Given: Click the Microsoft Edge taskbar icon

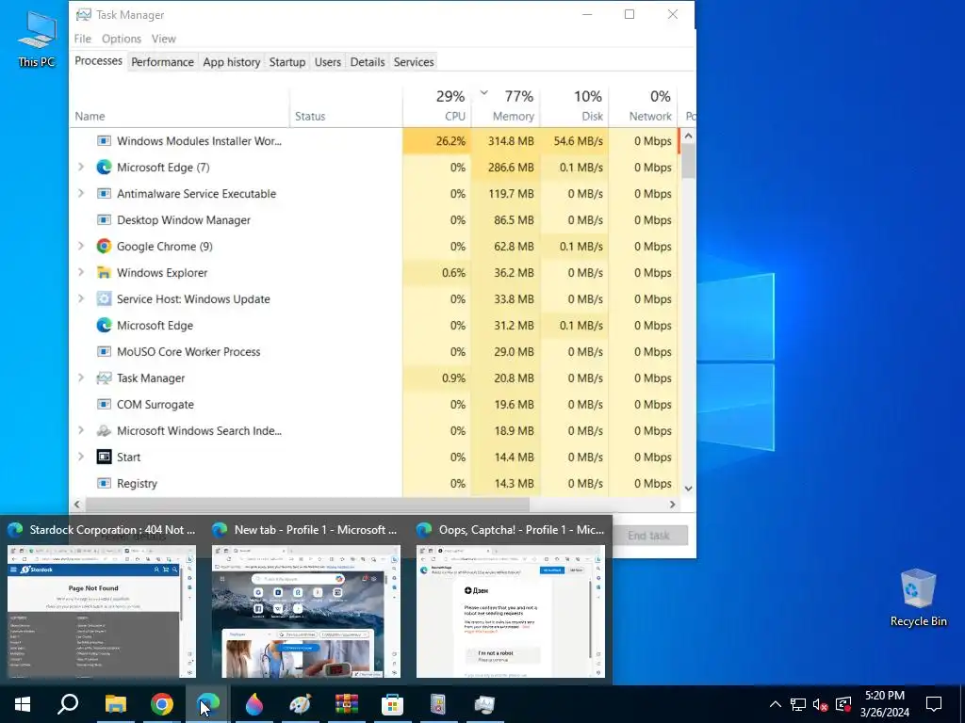Looking at the screenshot, I should point(208,704).
